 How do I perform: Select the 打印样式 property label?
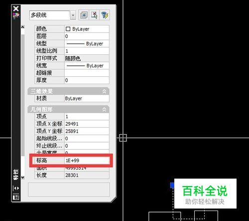point(47,58)
